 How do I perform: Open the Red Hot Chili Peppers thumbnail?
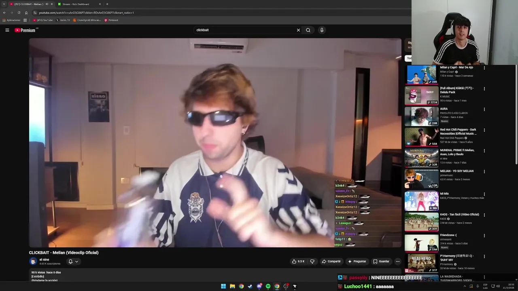point(421,137)
